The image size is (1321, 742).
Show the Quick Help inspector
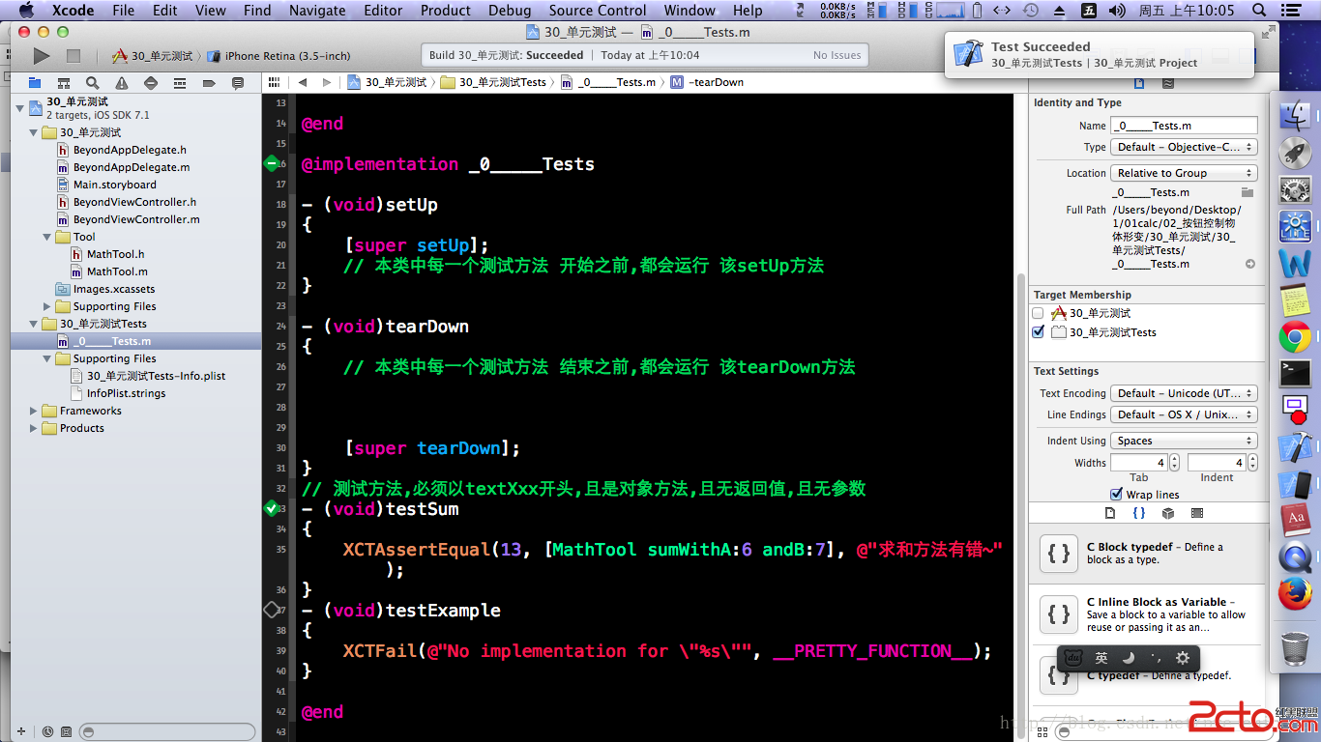pyautogui.click(x=1168, y=84)
